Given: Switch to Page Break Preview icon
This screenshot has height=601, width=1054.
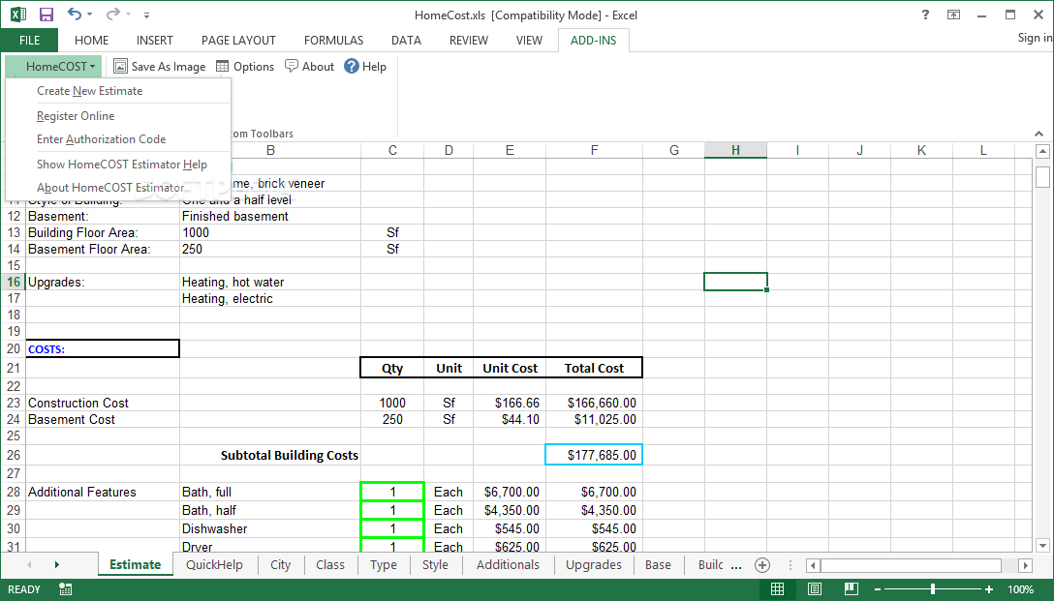Looking at the screenshot, I should click(x=851, y=589).
